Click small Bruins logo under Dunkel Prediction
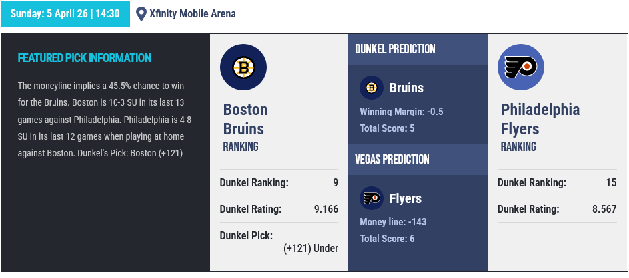Screen dimensions: 629x278 [372, 88]
